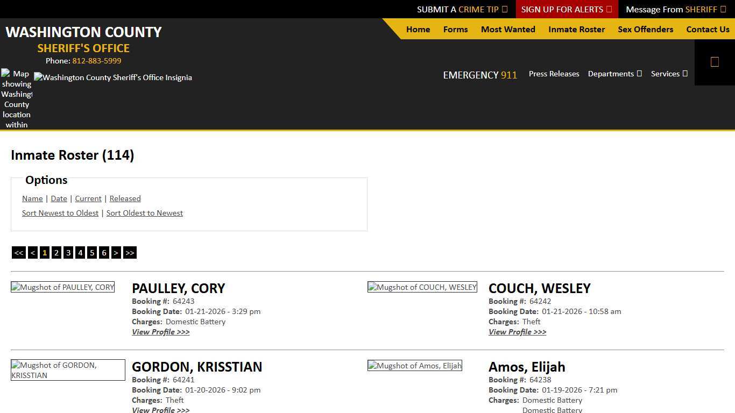Navigate to the Sex Offenders section
The width and height of the screenshot is (735, 413).
(x=645, y=29)
